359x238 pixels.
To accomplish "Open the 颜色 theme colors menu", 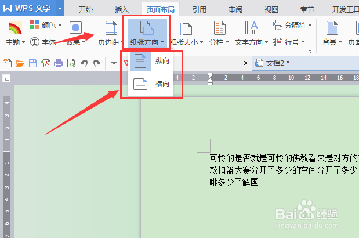I will click(46, 25).
